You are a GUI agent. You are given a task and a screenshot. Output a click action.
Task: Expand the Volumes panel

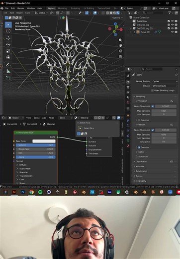point(134,166)
